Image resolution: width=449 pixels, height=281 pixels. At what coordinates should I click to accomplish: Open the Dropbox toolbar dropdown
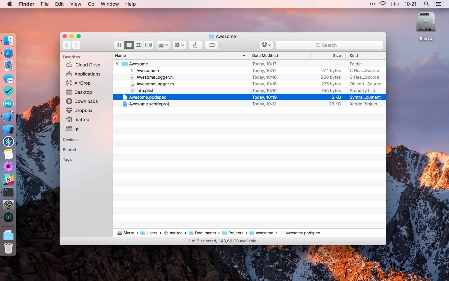click(266, 45)
